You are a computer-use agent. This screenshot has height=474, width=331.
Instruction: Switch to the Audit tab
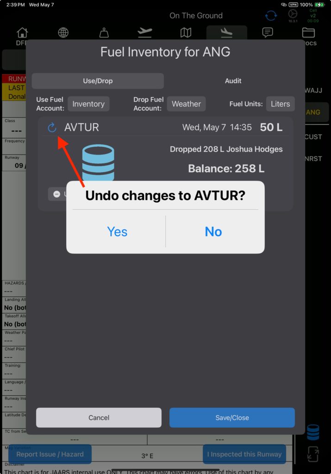[x=233, y=81]
